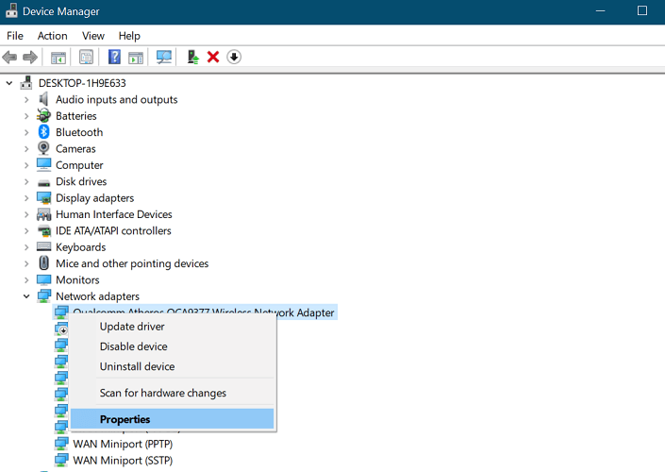Viewport: 665px width, 472px height.
Task: Expand the Display adapters chevron
Action: click(x=26, y=198)
